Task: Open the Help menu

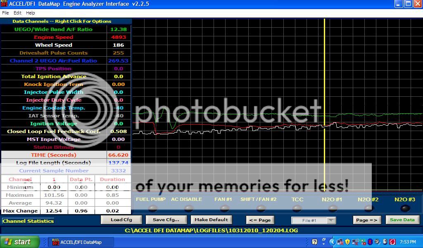Action: click(30, 13)
